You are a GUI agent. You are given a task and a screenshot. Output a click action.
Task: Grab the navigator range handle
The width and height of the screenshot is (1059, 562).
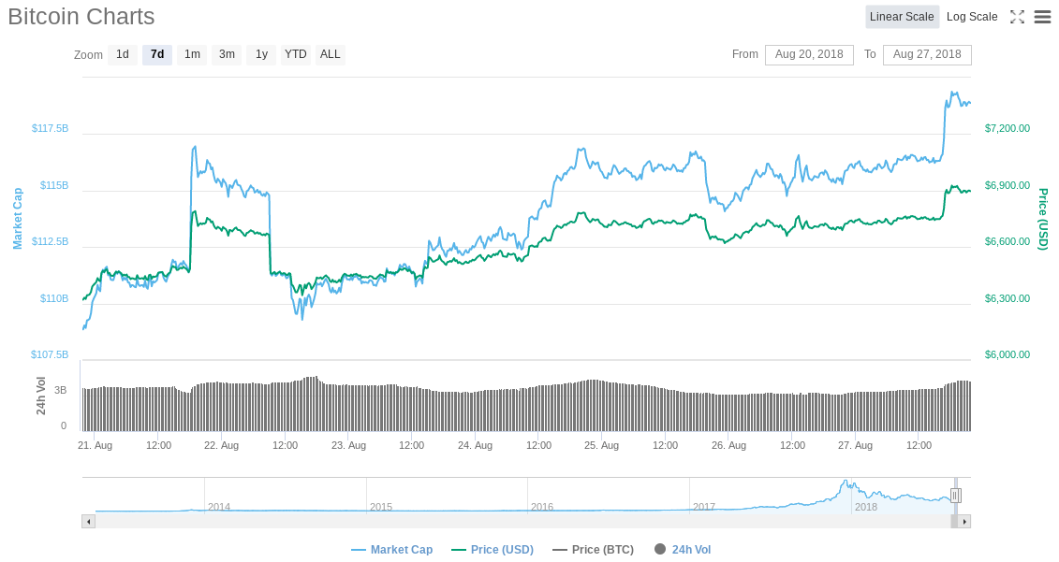(x=955, y=496)
